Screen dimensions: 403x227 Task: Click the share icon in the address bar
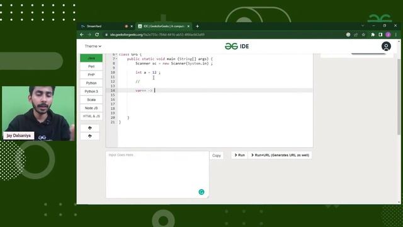click(356, 35)
